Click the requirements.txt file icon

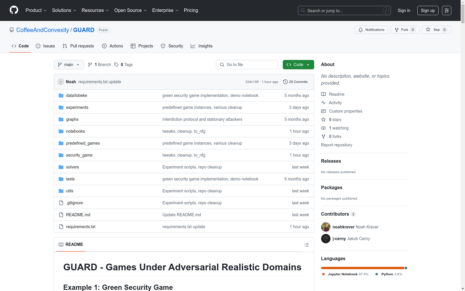click(61, 227)
